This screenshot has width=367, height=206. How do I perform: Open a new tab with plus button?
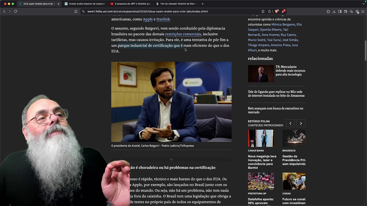tap(202, 4)
